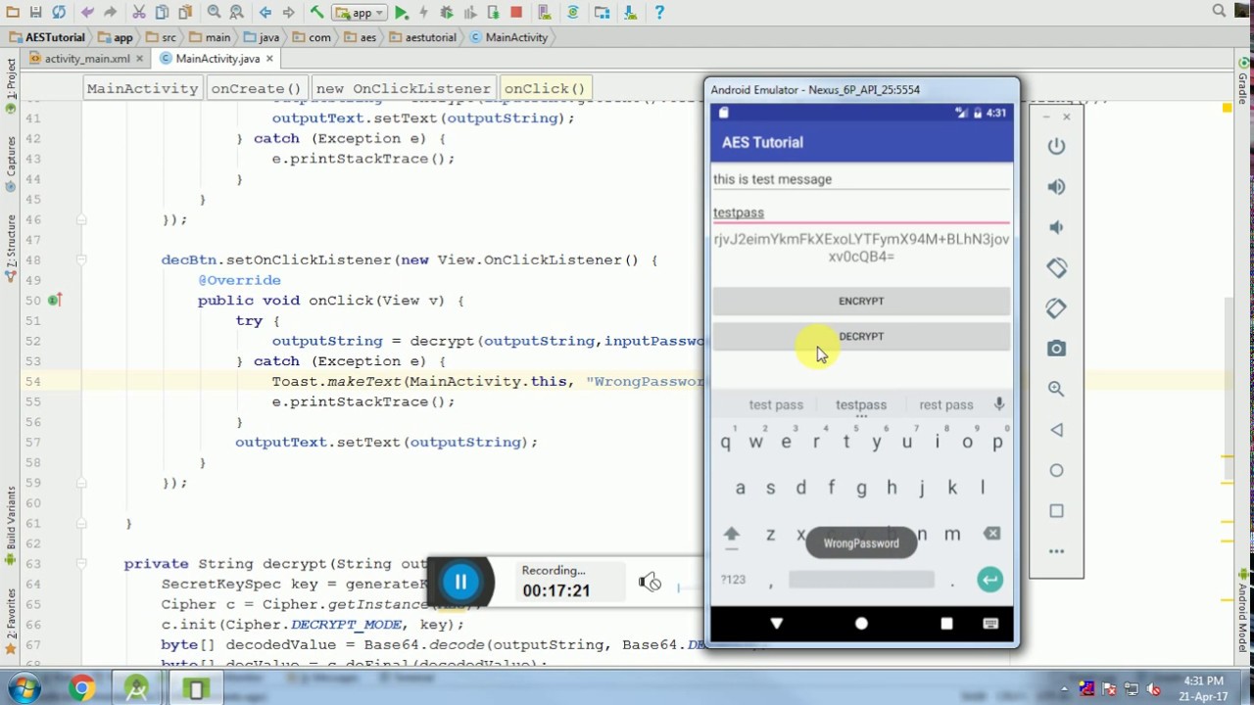Rotate emulator left icon
The width and height of the screenshot is (1254, 705).
1056,267
